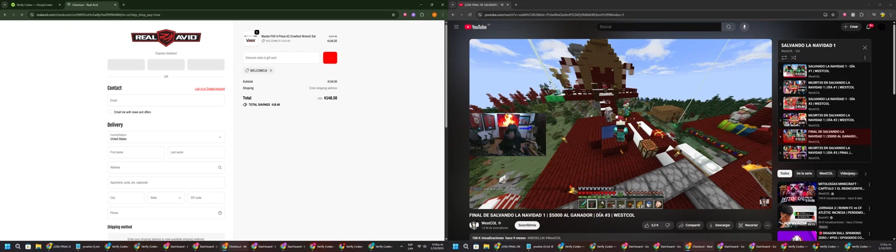The height and width of the screenshot is (252, 896).
Task: Open taskbar search in the right taskbar
Action: pos(466,246)
